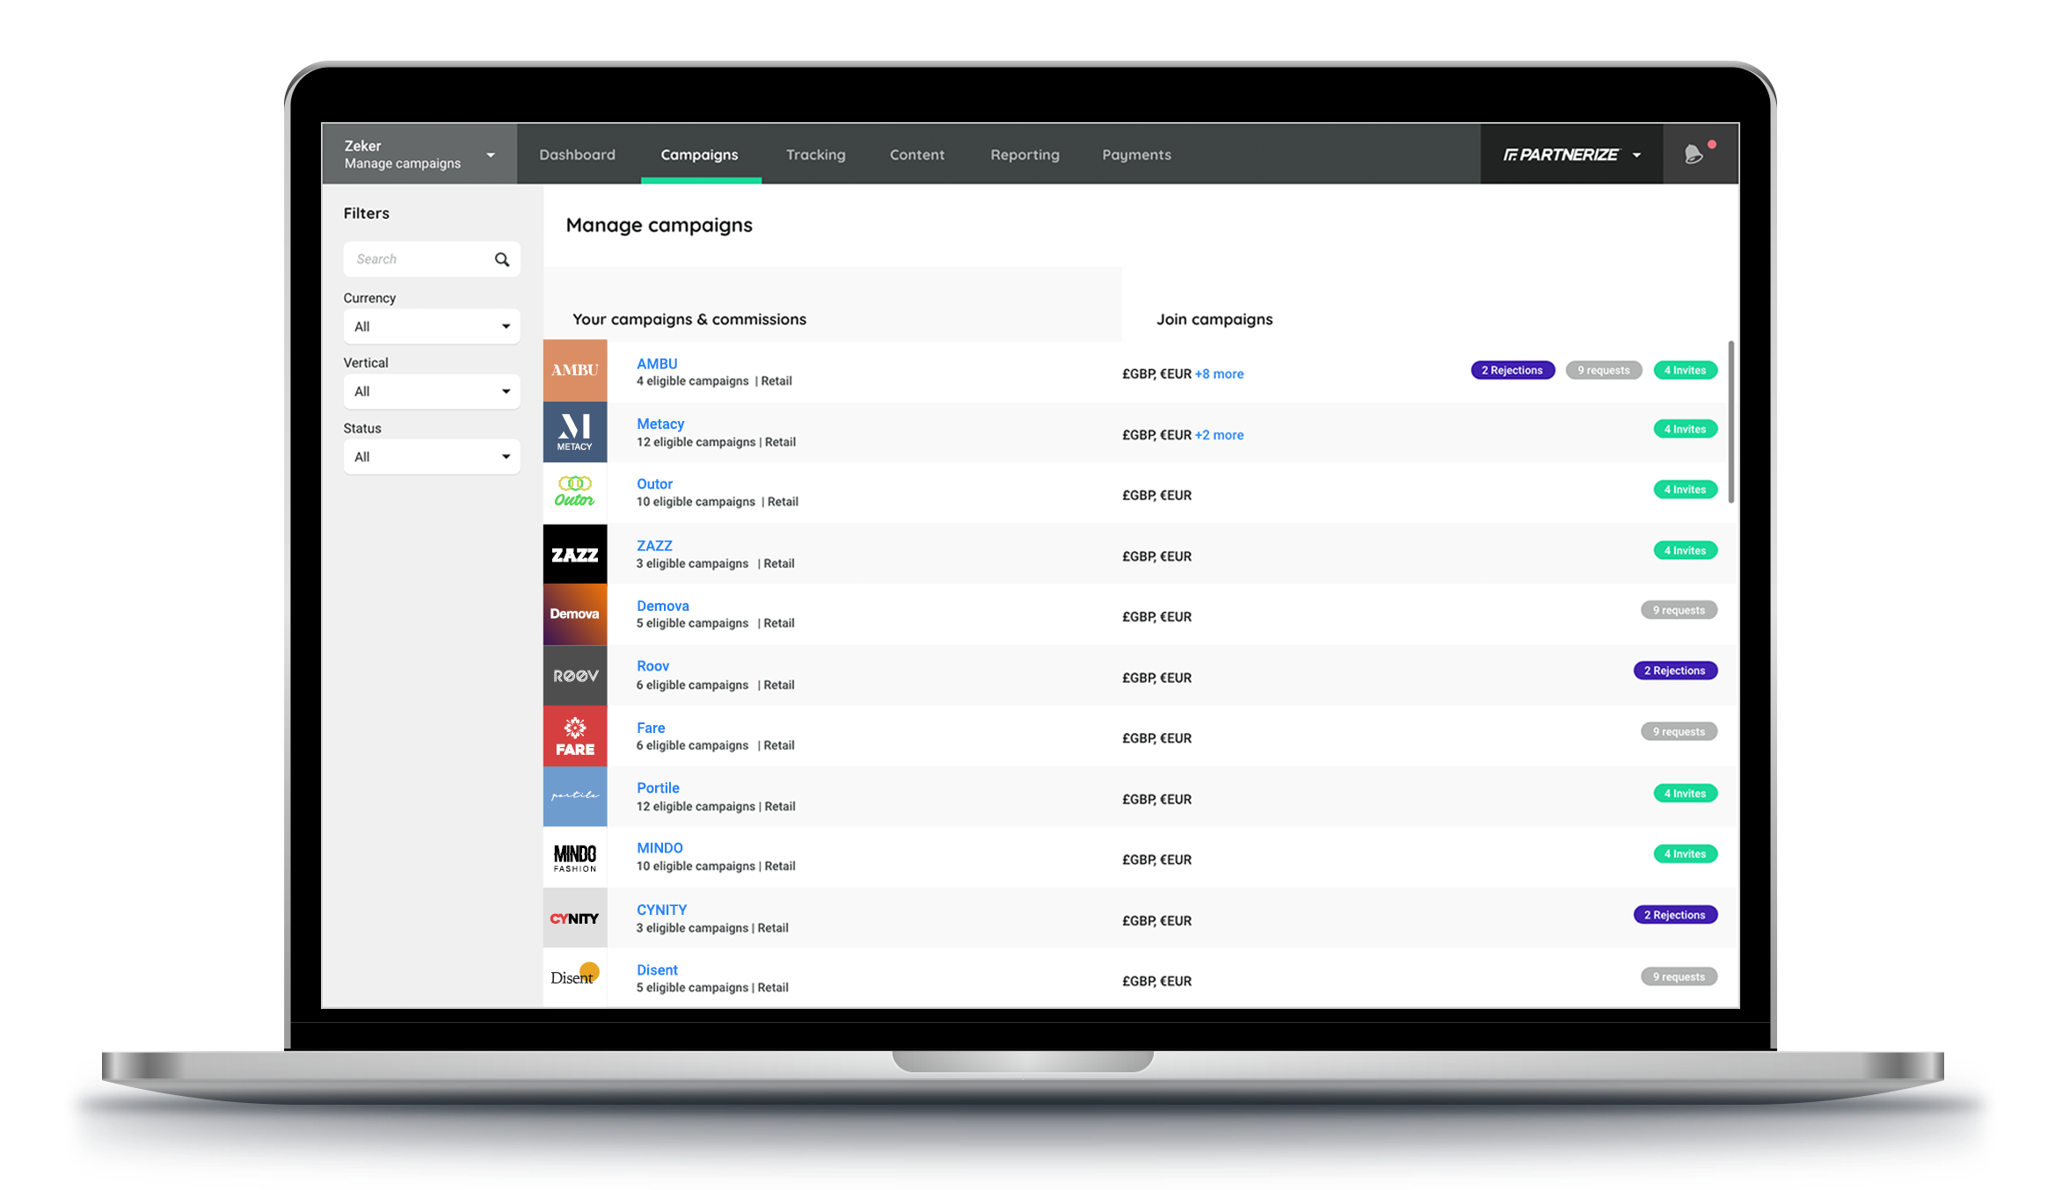Click the ZAZZ brand logo

(x=574, y=553)
